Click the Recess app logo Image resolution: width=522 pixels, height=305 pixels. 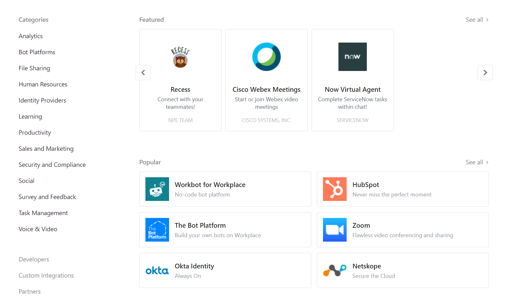(180, 57)
